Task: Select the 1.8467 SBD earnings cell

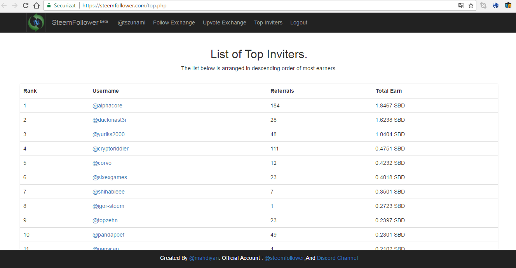Action: click(x=390, y=105)
